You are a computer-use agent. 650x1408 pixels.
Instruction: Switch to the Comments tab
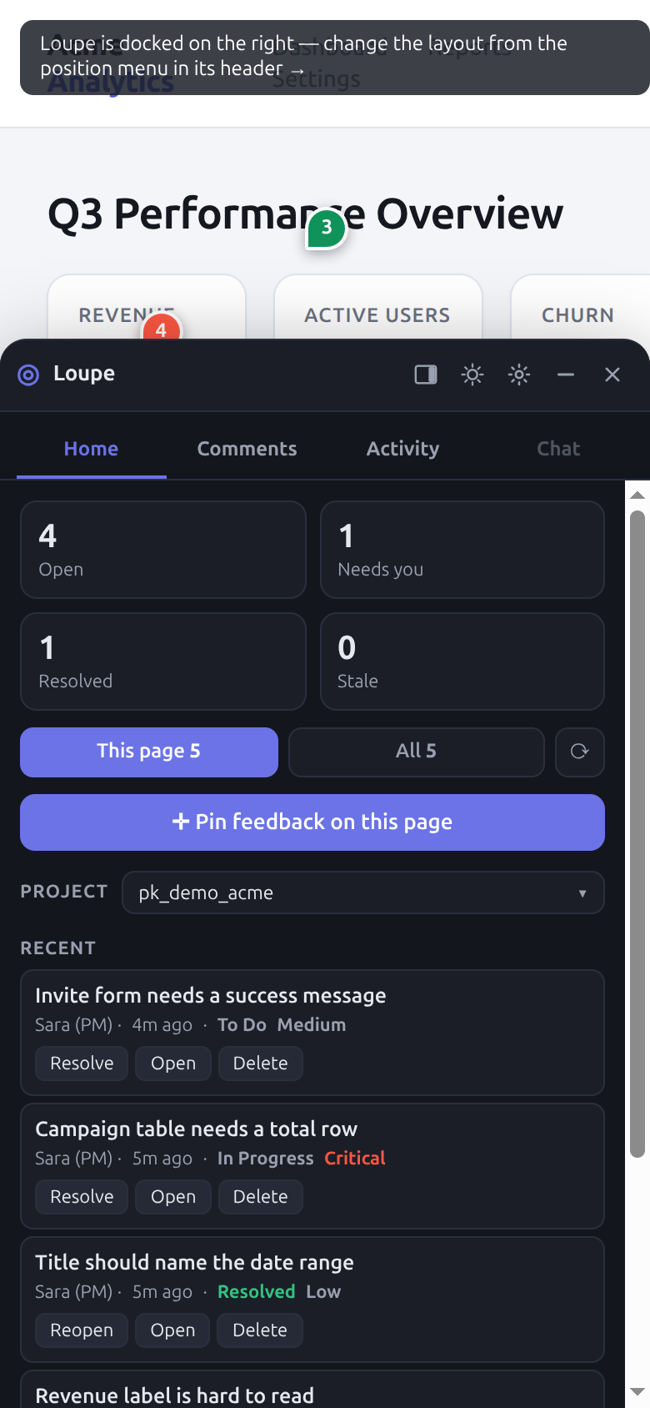(x=247, y=449)
